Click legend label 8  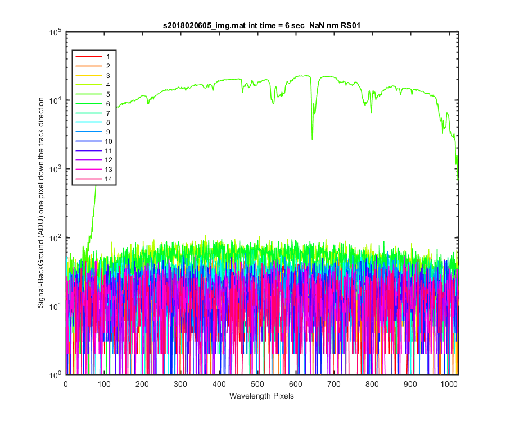click(x=108, y=122)
